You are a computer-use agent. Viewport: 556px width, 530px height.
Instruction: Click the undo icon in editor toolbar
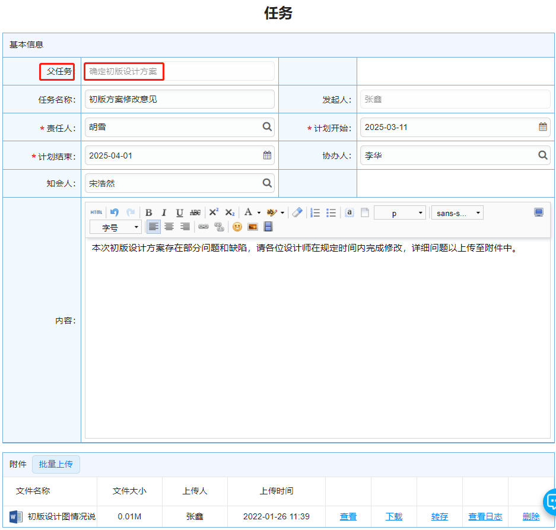click(115, 212)
